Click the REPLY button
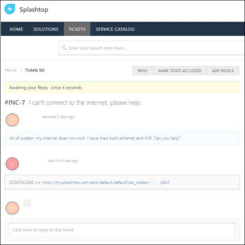 coord(143,71)
